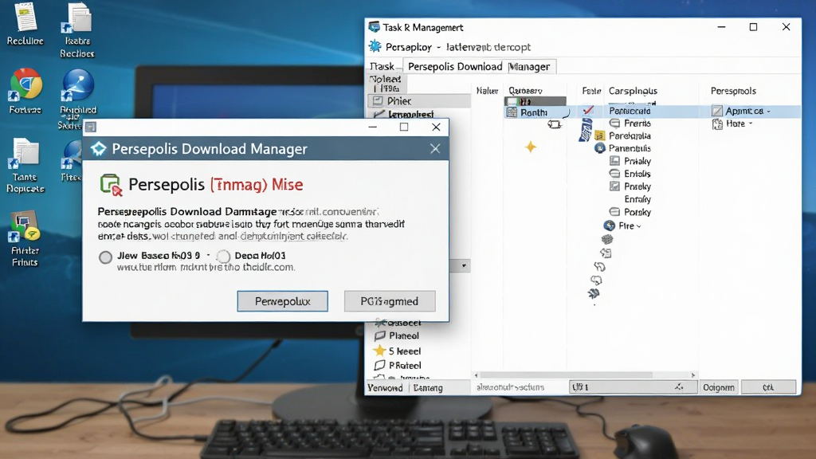Click the Carspinous column header
This screenshot has width=816, height=459.
tap(634, 91)
